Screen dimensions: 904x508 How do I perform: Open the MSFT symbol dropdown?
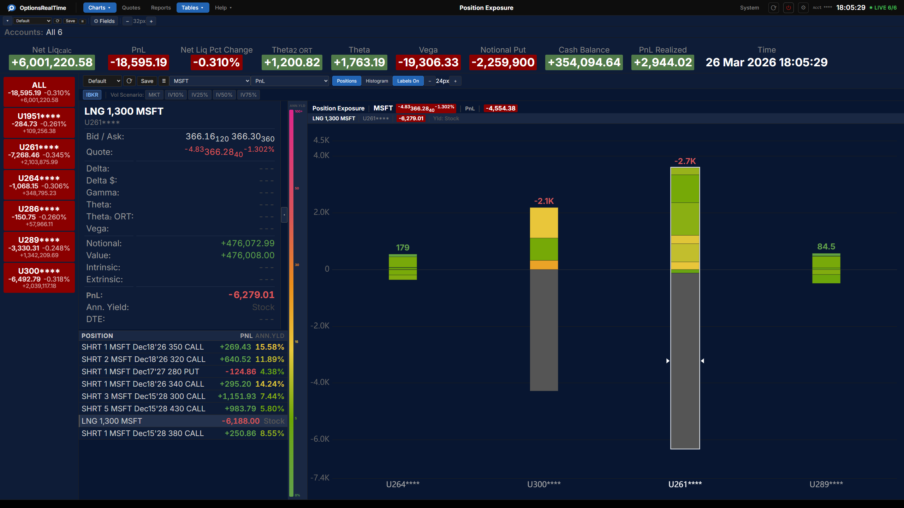pos(210,81)
